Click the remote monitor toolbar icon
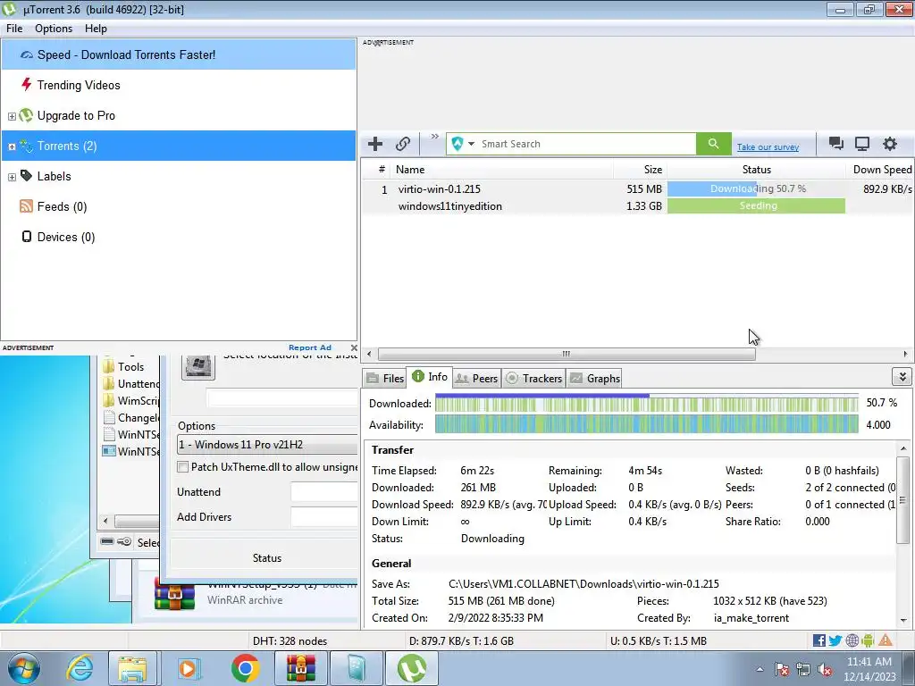Viewport: 915px width, 686px height. point(862,144)
